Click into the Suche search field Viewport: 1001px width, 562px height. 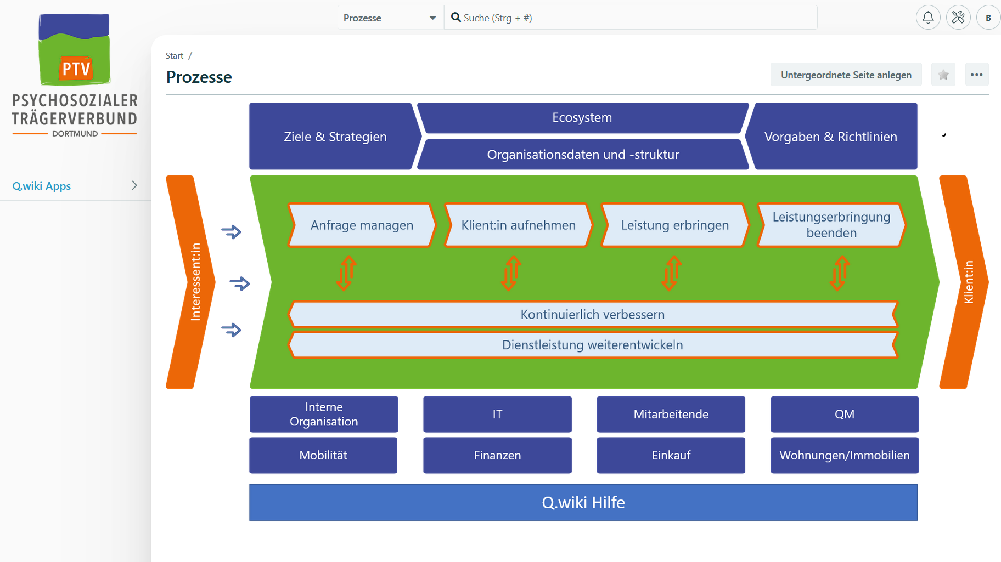coord(630,18)
